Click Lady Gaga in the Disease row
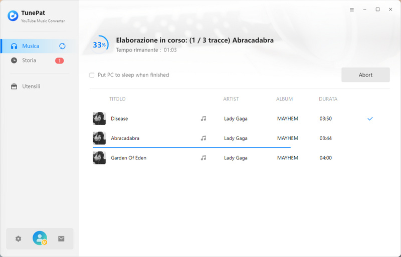Screen dimensions: 401x257 coord(236,118)
